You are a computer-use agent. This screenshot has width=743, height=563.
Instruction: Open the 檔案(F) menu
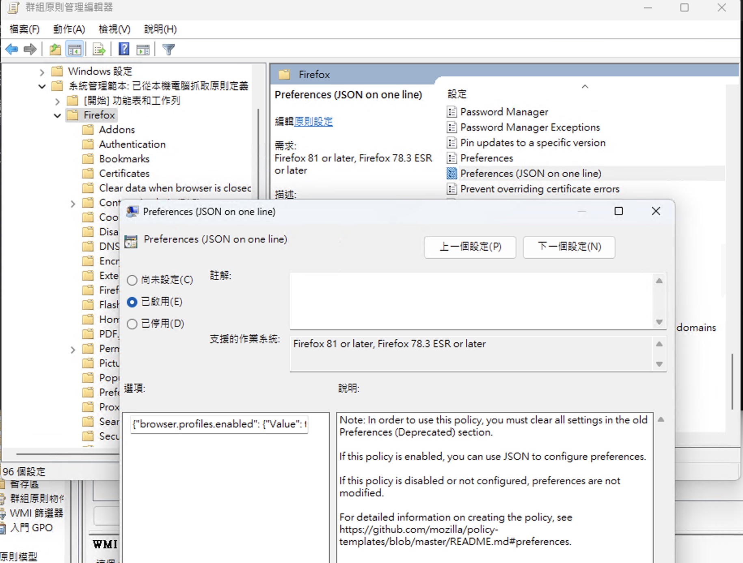24,29
